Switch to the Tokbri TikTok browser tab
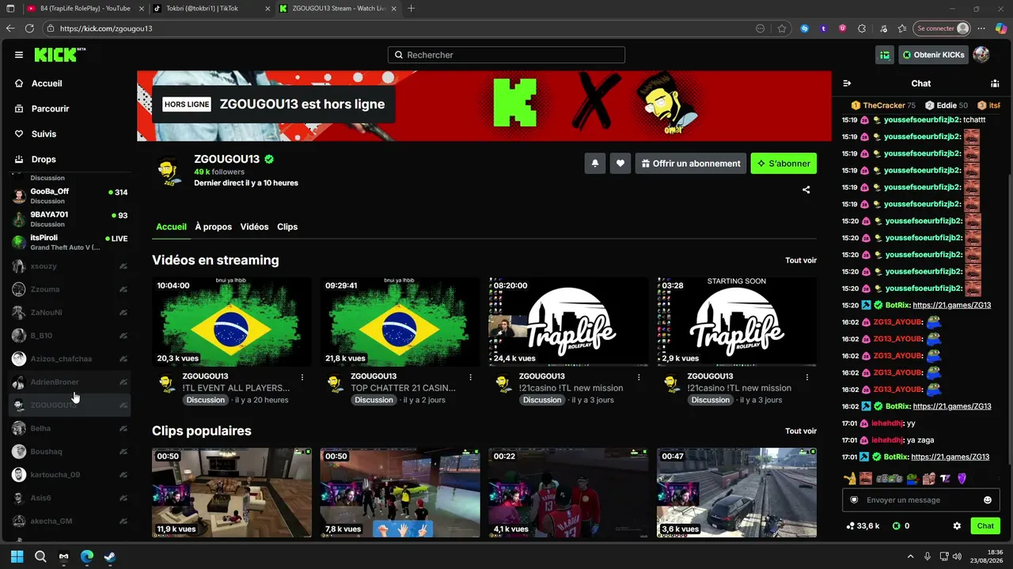 tap(211, 9)
